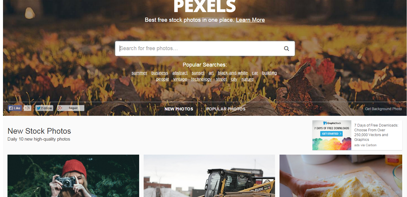This screenshot has width=407, height=197.
Task: Open the nature search tag
Action: pyautogui.click(x=247, y=79)
